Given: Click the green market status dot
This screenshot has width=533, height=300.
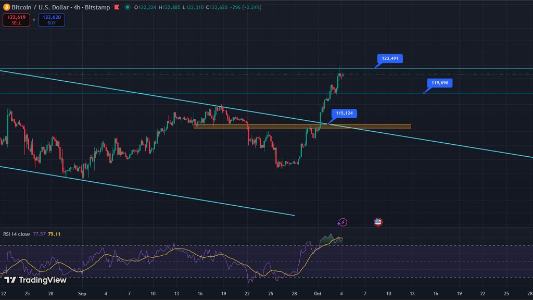Looking at the screenshot, I should coord(128,7).
